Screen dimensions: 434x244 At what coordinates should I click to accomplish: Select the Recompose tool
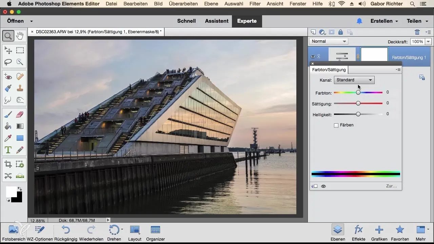20,164
